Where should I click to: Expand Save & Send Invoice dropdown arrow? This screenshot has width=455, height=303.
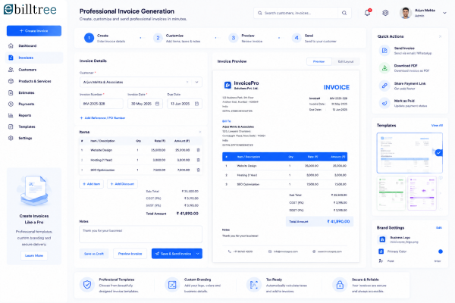(198, 254)
